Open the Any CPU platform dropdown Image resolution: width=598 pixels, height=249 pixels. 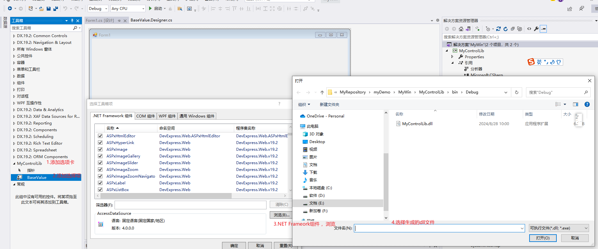[x=128, y=9]
